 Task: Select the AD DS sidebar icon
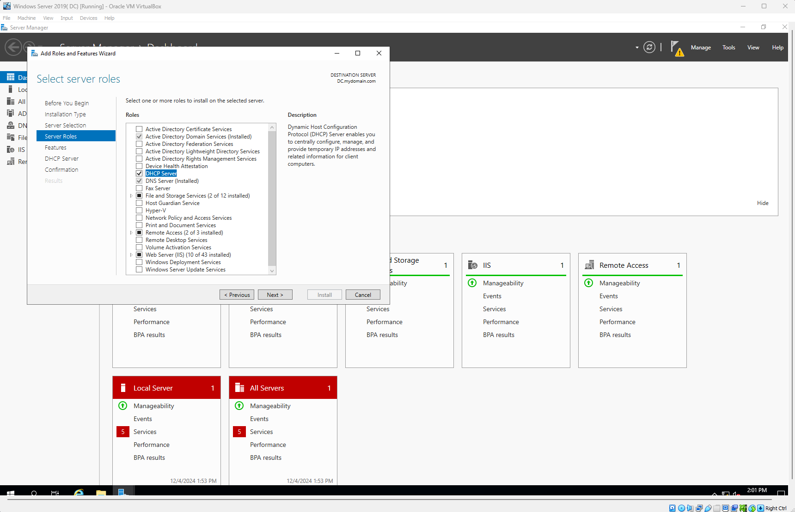click(x=11, y=113)
